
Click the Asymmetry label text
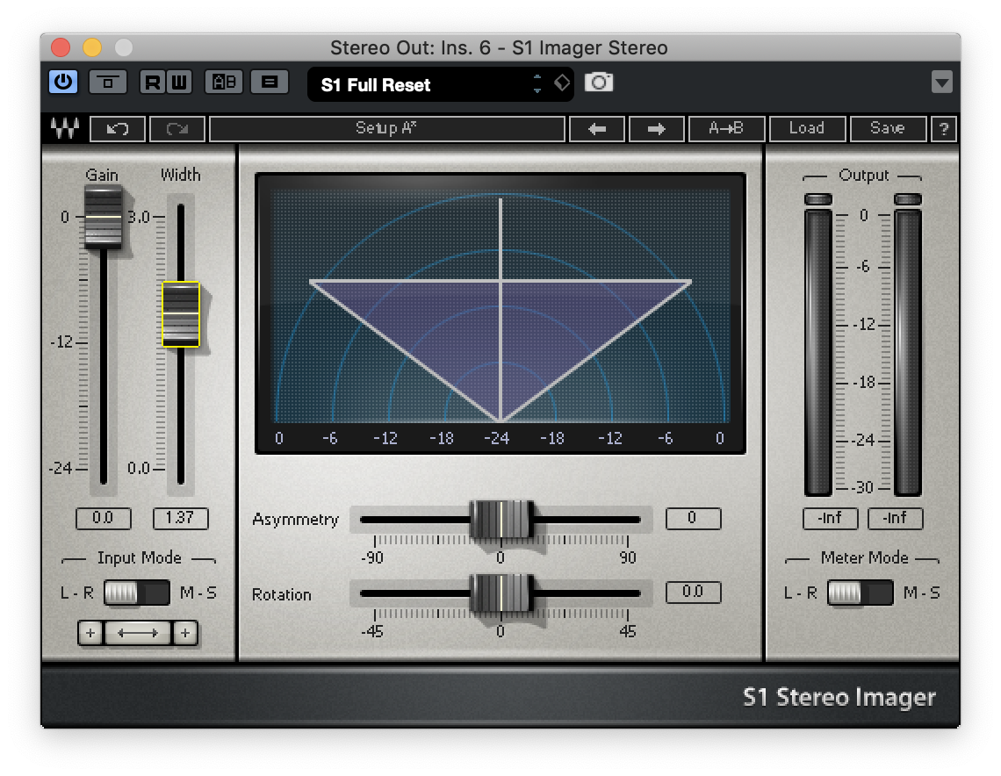coord(296,520)
